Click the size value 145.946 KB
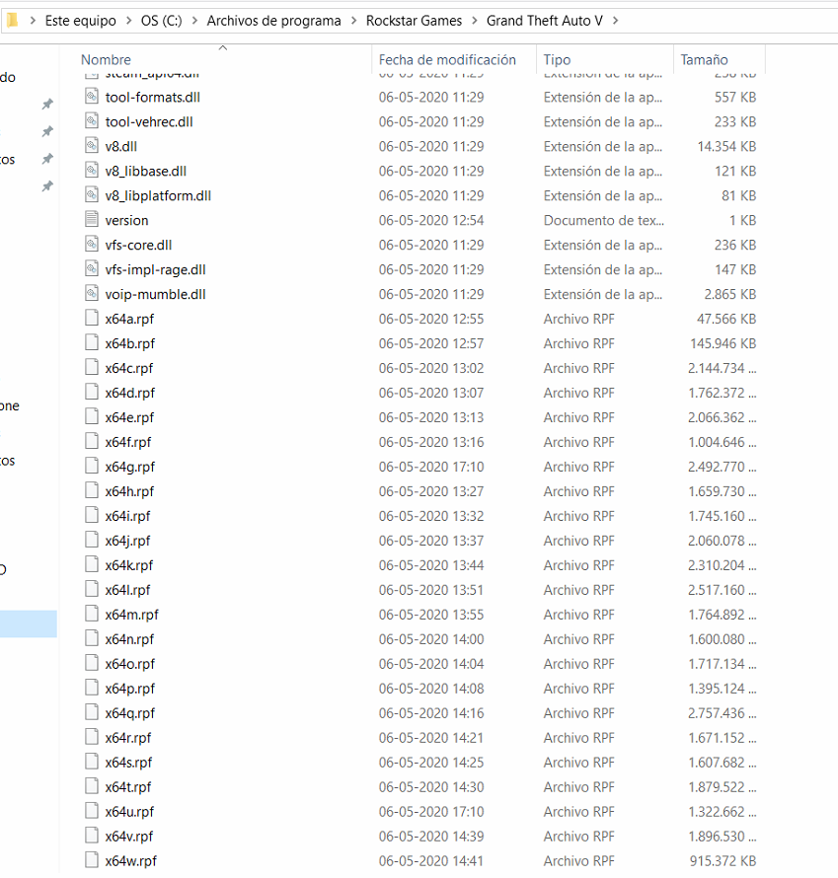 click(724, 344)
